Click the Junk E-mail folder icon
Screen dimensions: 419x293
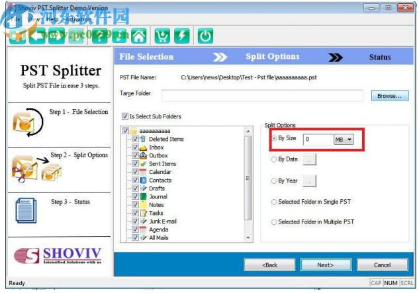tap(143, 221)
